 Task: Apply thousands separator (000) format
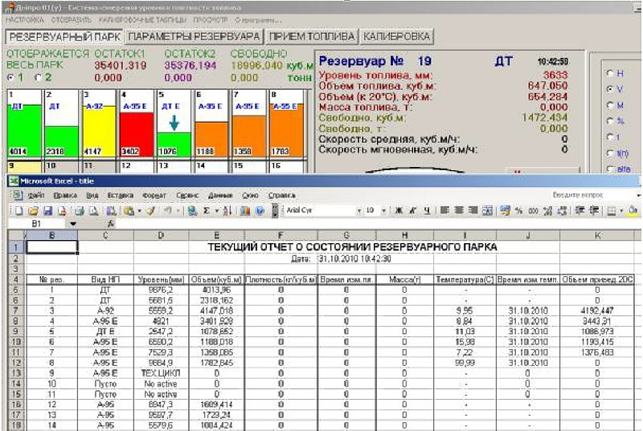click(533, 210)
